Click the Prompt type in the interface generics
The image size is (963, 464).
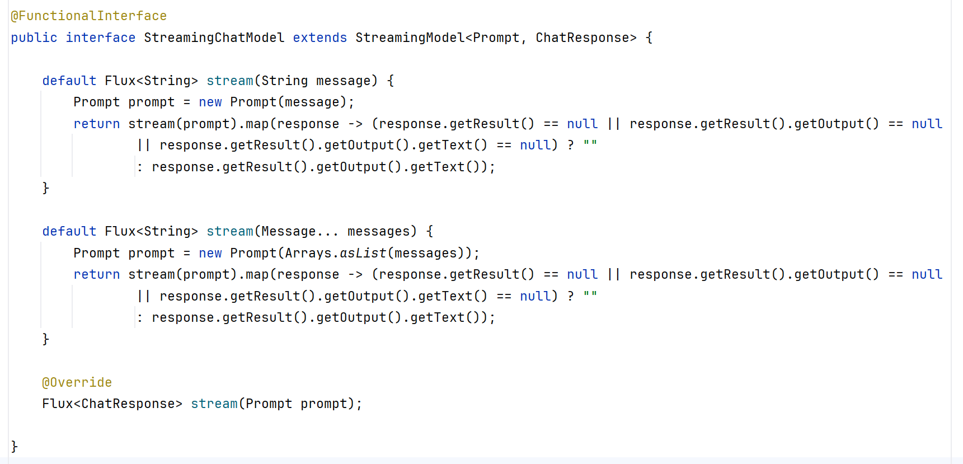pyautogui.click(x=496, y=38)
